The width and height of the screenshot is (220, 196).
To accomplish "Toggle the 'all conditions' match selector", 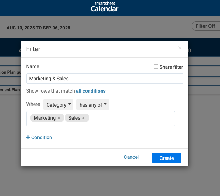I will [x=91, y=91].
